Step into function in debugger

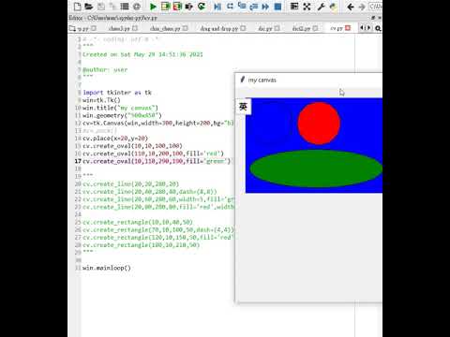pyautogui.click(x=242, y=7)
